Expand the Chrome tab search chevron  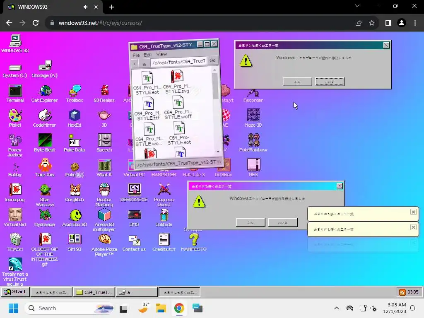[x=357, y=6]
